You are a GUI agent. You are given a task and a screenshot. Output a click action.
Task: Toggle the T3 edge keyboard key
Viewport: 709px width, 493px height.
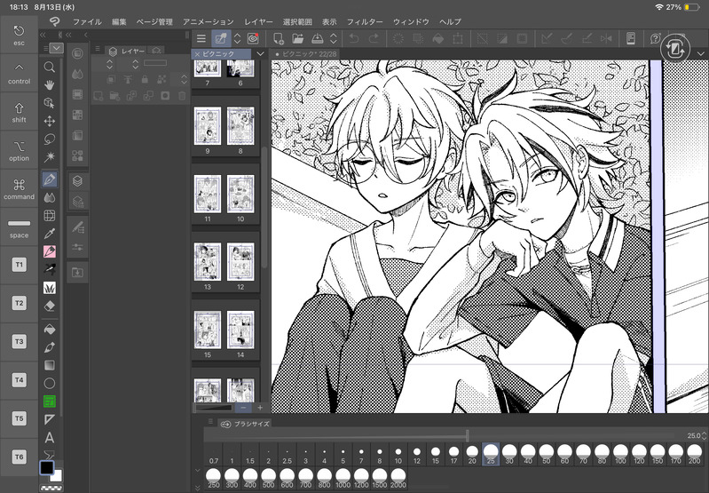pos(19,342)
